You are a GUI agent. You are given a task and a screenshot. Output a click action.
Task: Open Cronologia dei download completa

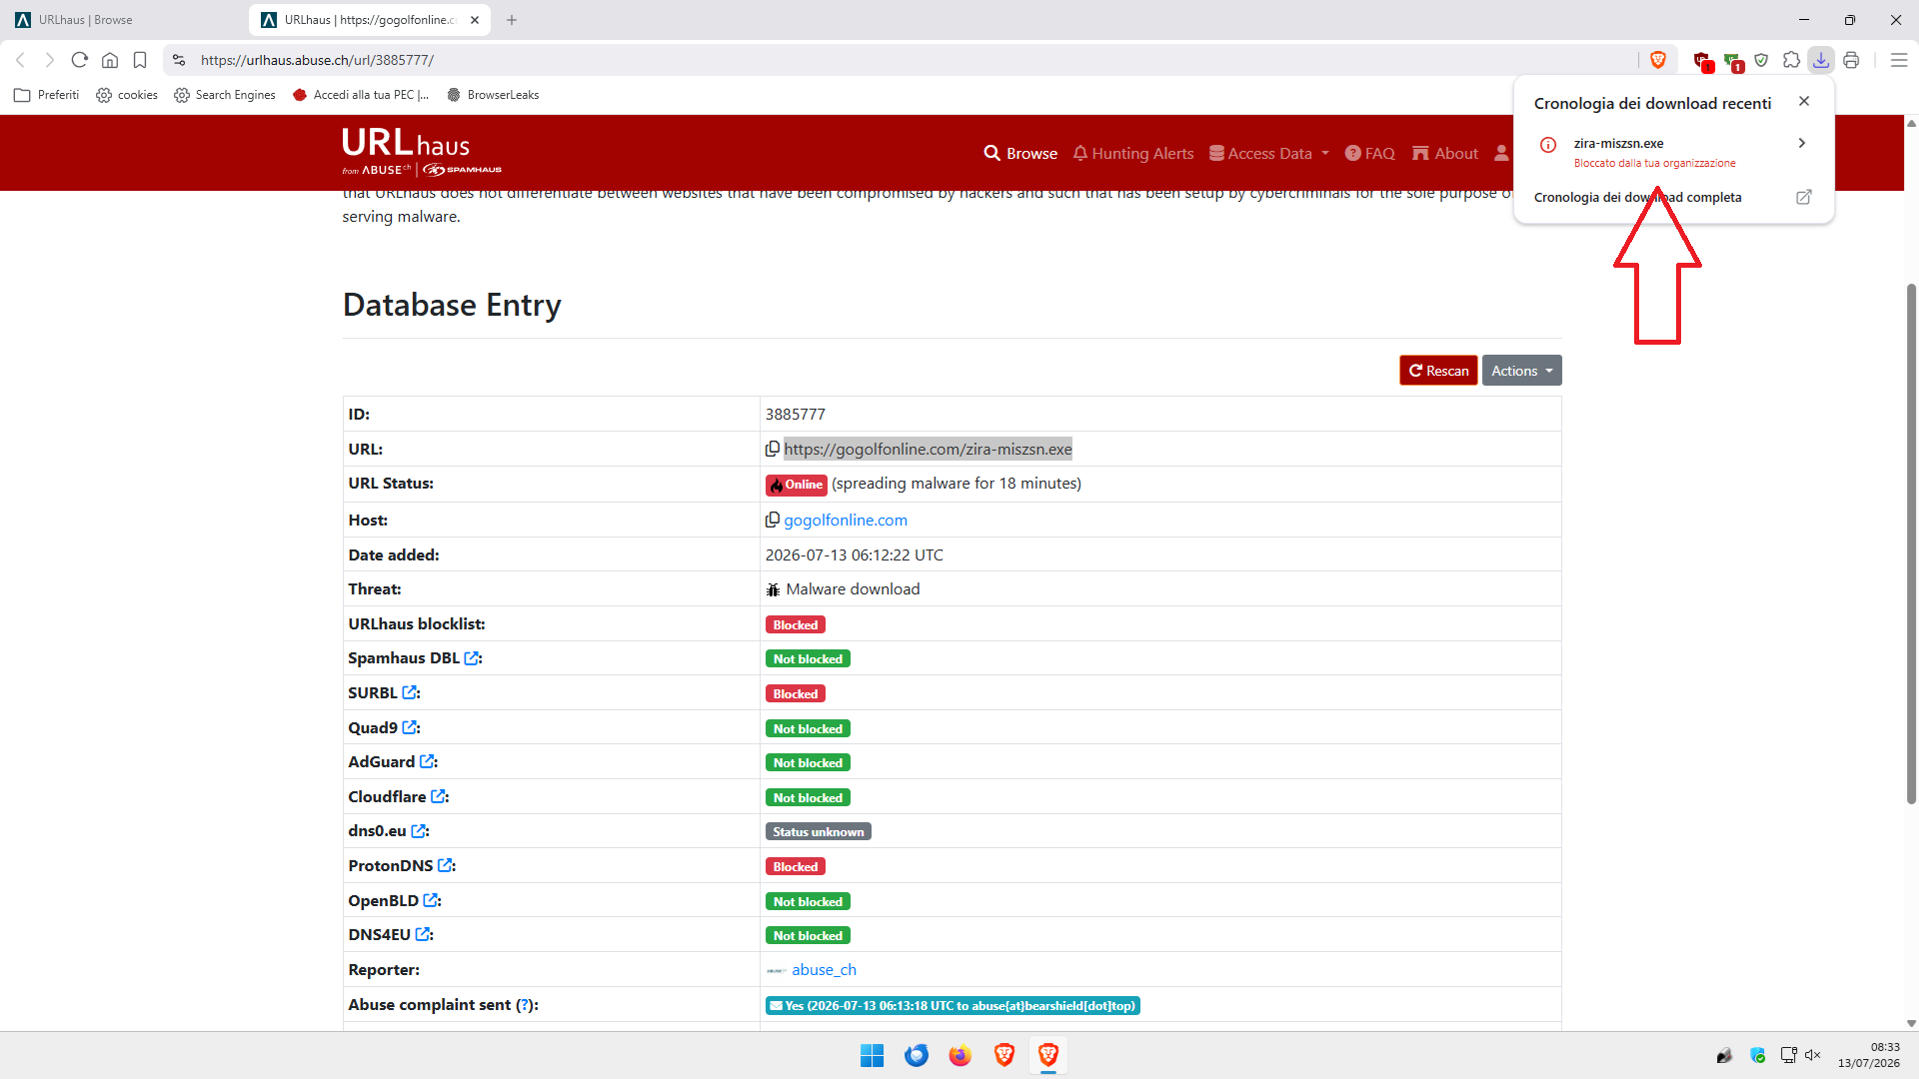point(1674,197)
